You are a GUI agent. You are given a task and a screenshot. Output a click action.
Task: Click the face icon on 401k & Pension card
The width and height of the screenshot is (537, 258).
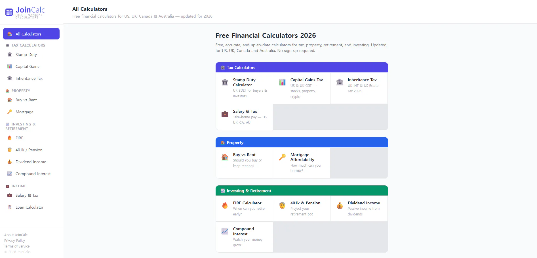coord(282,205)
